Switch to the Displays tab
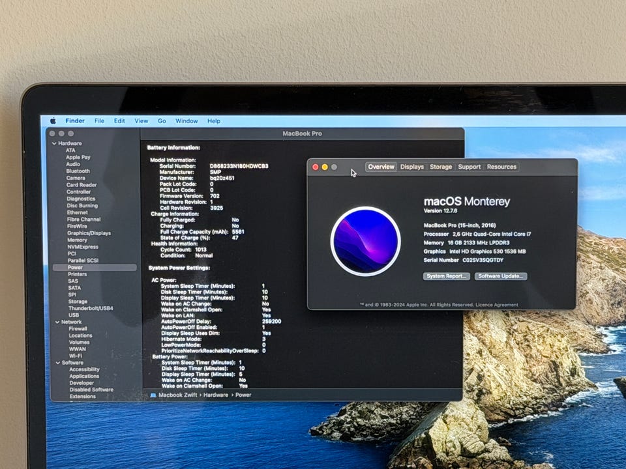Image resolution: width=626 pixels, height=469 pixels. coord(411,167)
